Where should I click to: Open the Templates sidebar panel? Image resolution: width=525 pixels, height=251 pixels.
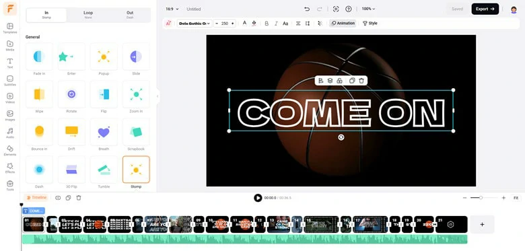(x=9, y=28)
